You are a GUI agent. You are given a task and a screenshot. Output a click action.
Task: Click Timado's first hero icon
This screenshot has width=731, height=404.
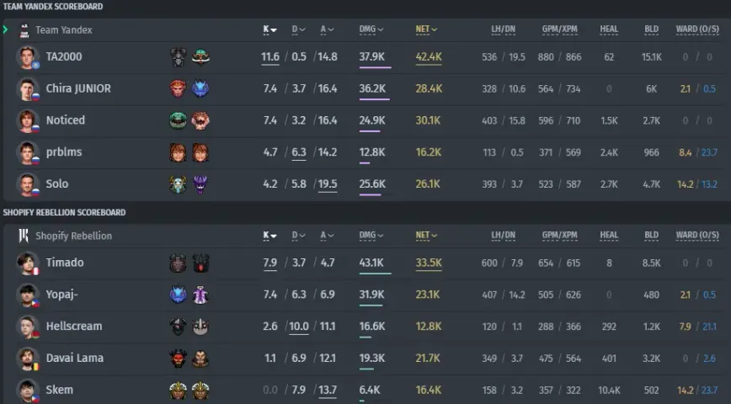[178, 263]
